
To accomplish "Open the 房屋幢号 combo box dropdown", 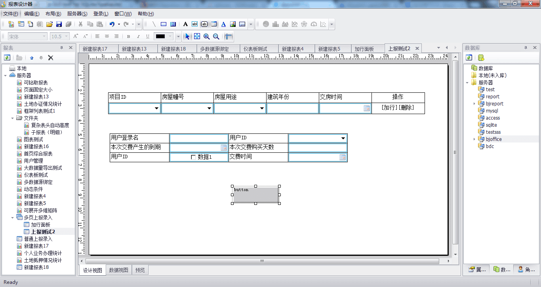I will coord(210,108).
